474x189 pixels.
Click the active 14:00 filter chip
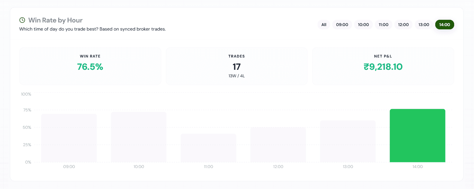coord(445,25)
